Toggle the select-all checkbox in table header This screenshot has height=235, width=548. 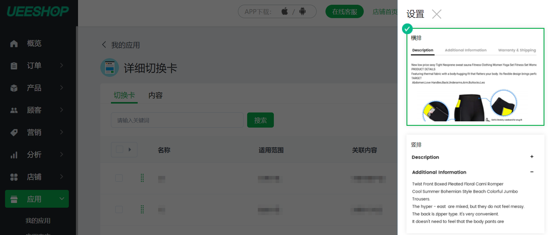120,150
